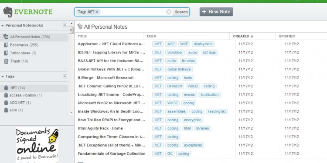Viewport: 327px width, 163px height.
Task: Open .NET Exceptions (all of them) note
Action: [111, 145]
